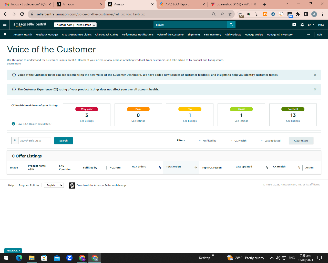
Task: Open the three-dot more navigation menu
Action: pos(308,34)
